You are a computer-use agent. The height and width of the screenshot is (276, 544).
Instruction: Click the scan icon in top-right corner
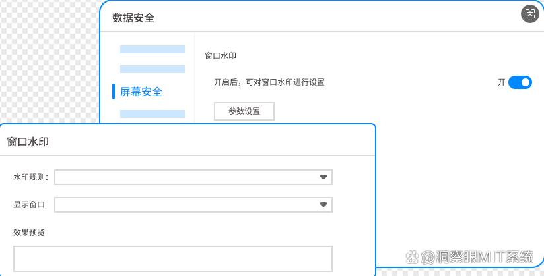(529, 14)
